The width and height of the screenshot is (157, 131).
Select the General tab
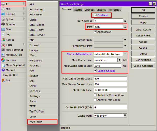pos(67,9)
